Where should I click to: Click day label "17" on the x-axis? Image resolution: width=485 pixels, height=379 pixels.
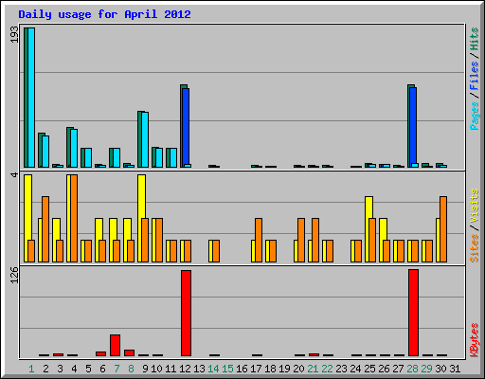point(256,369)
